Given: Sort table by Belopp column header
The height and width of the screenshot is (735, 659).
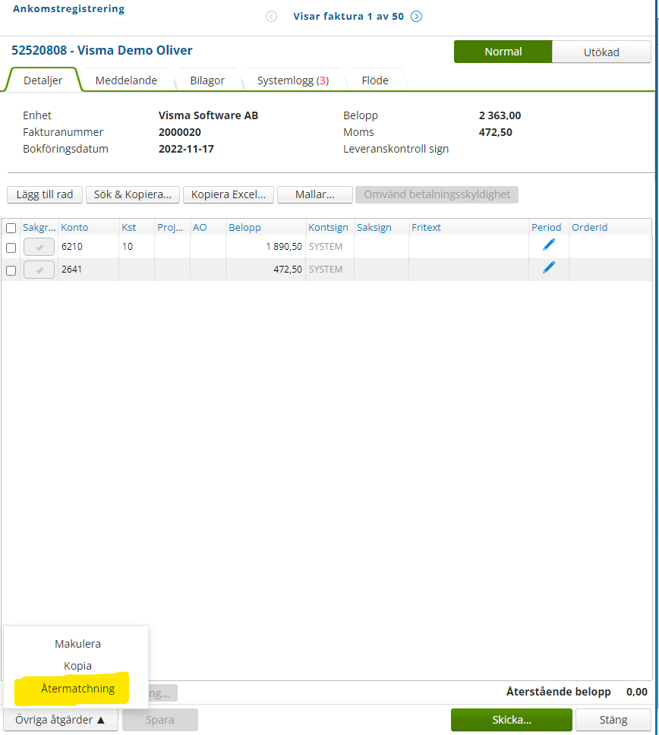Looking at the screenshot, I should [244, 227].
